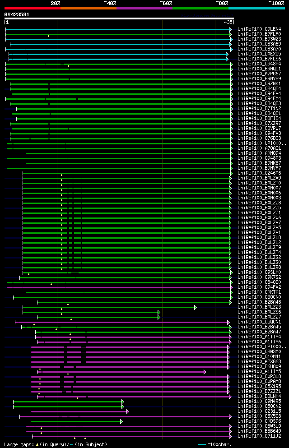Choose the UniRef100_Q76DI3 hit name
This screenshot has height=448, width=289.
[259, 139]
